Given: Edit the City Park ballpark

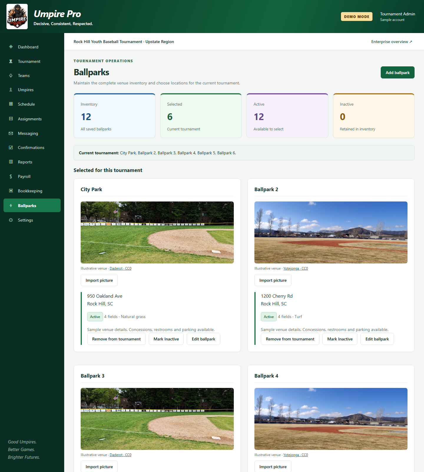Looking at the screenshot, I should pyautogui.click(x=203, y=339).
